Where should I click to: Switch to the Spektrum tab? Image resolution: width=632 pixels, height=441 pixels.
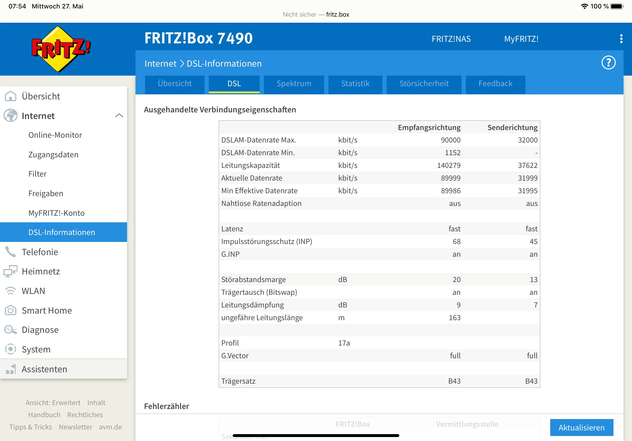[x=294, y=84]
